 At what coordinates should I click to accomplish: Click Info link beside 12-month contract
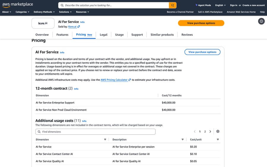pos(76,89)
